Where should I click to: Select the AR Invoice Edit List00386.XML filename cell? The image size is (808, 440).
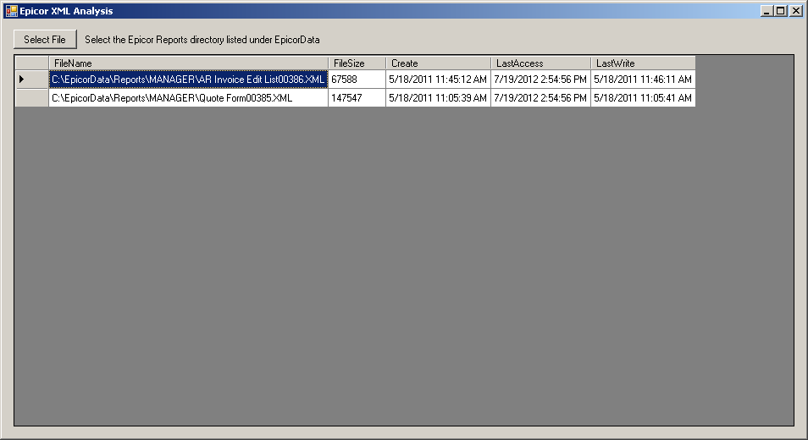(188, 80)
